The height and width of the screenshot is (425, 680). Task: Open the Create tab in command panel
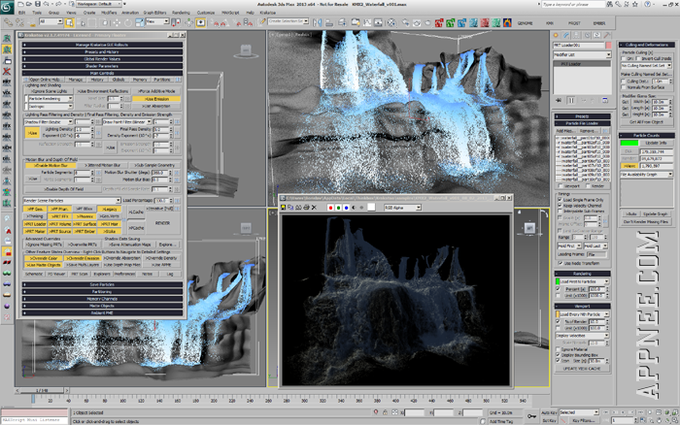[556, 35]
